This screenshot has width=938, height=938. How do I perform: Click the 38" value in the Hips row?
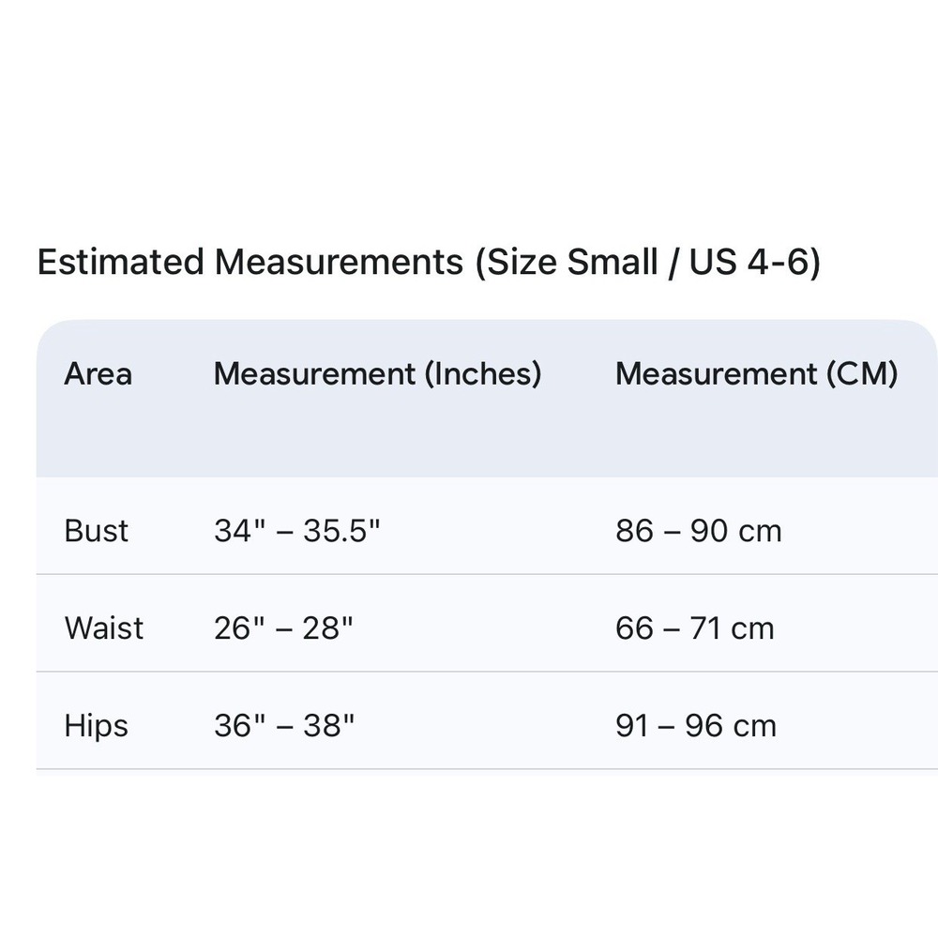click(328, 726)
